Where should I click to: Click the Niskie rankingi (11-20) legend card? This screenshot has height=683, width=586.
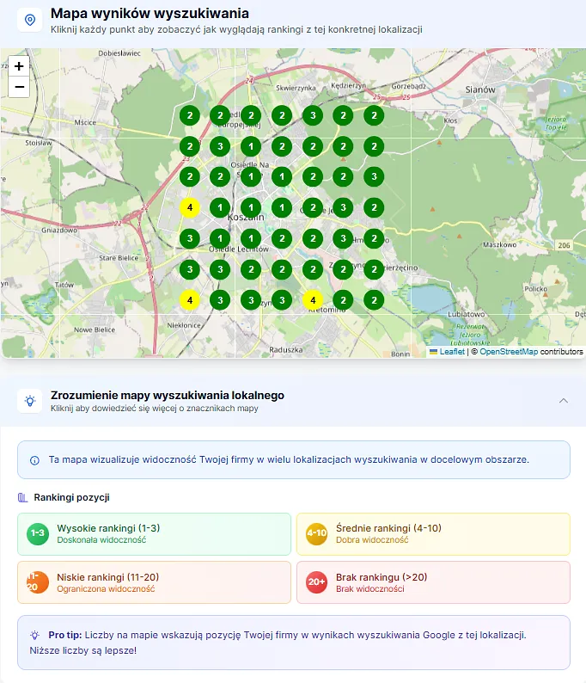[154, 582]
